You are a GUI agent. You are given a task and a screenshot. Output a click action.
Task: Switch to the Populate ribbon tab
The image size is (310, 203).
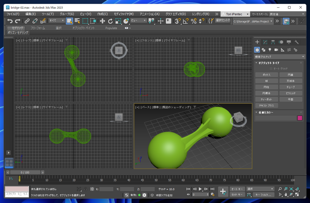[x=111, y=28]
